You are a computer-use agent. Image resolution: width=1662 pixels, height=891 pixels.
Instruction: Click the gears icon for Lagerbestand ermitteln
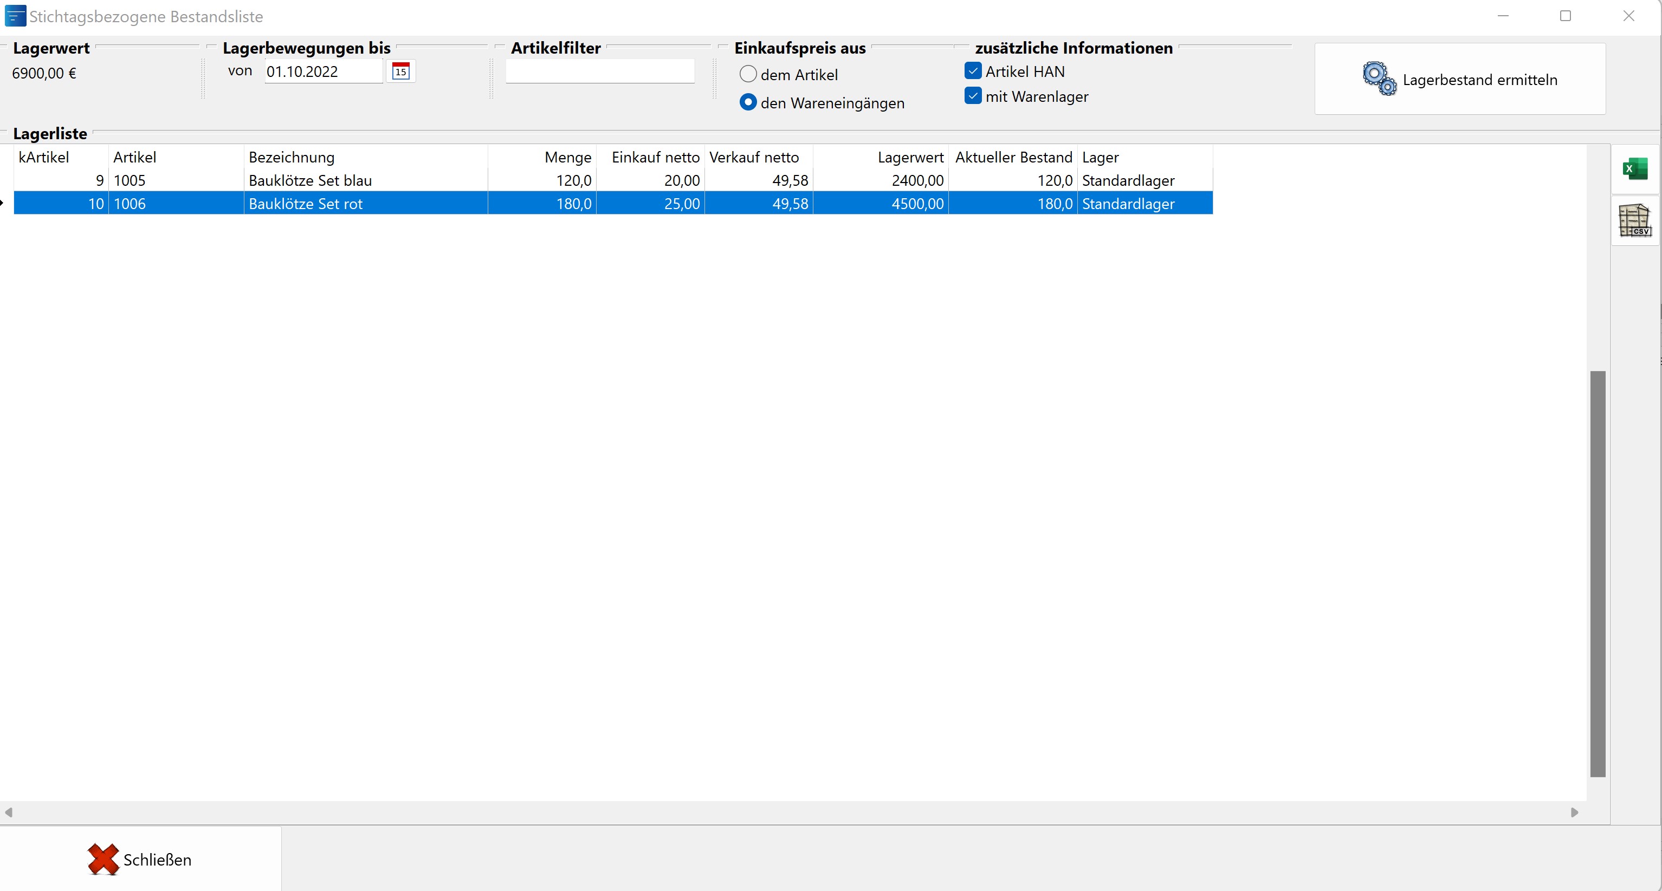[x=1380, y=79]
